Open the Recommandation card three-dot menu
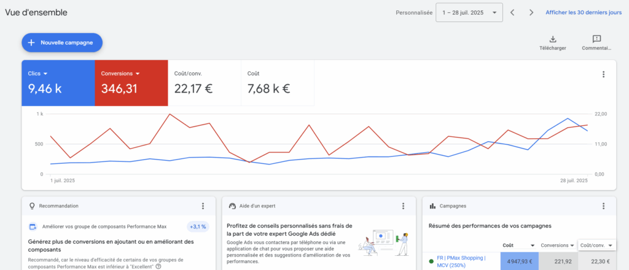The image size is (629, 270). click(x=203, y=206)
